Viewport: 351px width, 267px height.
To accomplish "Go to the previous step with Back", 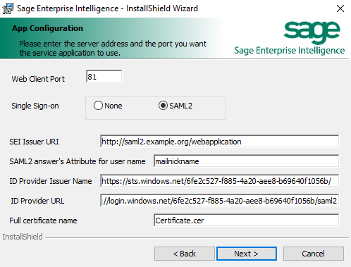I will tap(185, 254).
